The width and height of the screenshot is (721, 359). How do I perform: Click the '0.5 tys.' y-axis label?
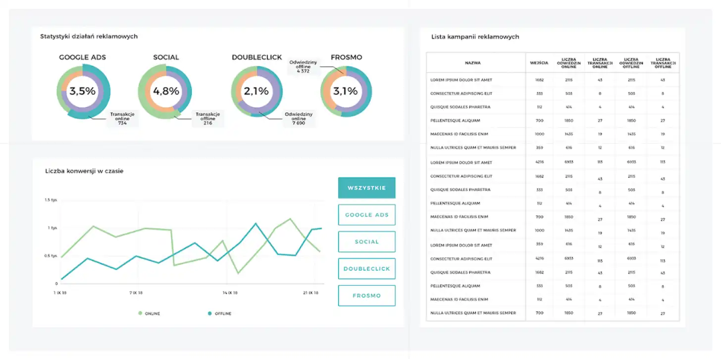click(x=51, y=256)
